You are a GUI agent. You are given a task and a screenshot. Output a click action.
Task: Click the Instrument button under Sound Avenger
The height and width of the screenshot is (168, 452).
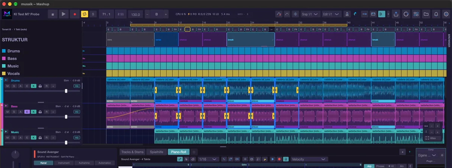coord(64,163)
